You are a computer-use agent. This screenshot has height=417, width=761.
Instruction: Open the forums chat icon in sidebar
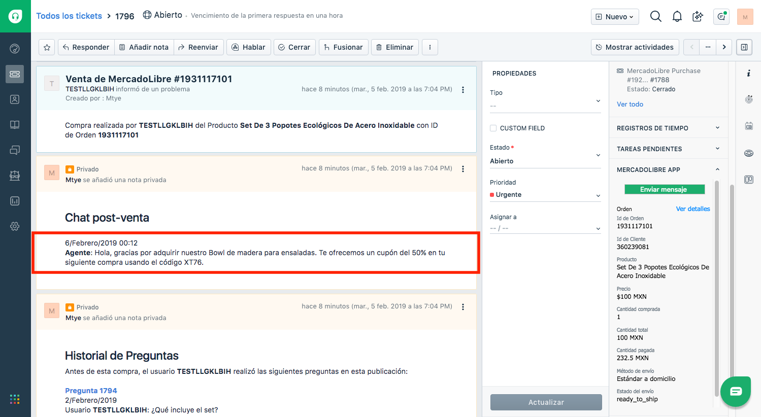[x=15, y=150]
